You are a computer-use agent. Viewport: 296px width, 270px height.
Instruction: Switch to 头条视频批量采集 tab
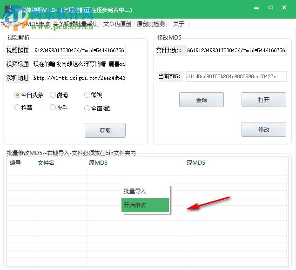[75, 24]
